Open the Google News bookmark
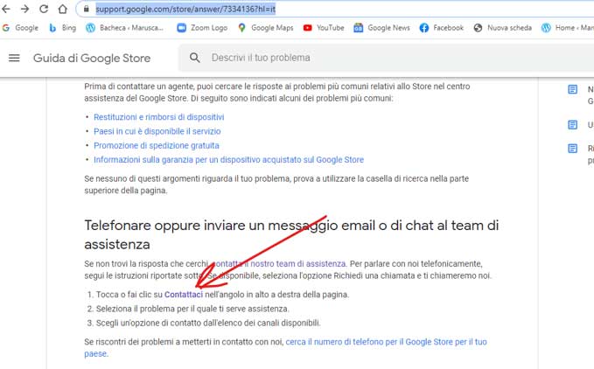 [381, 28]
